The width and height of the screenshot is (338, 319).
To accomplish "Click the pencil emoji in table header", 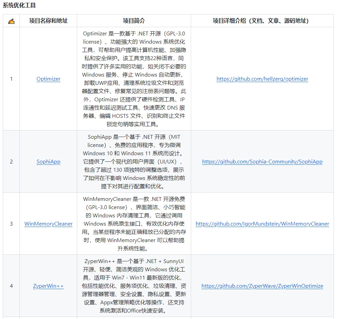I will click(x=11, y=21).
